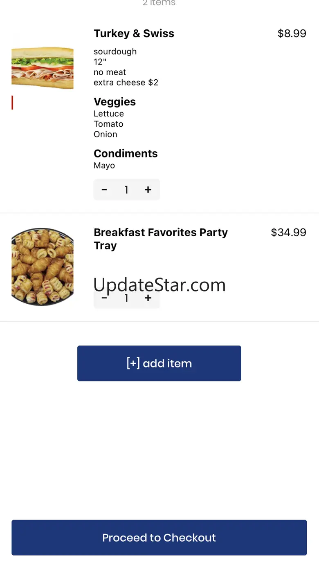
Task: Open the Turkey & Swiss item title
Action: point(134,34)
